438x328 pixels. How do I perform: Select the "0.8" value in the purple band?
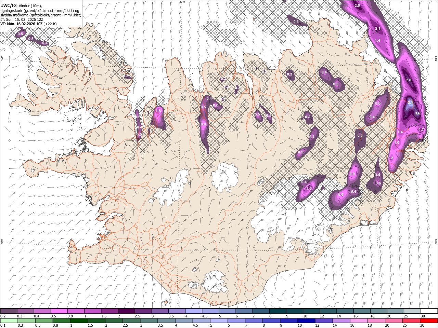[x=203, y=124]
